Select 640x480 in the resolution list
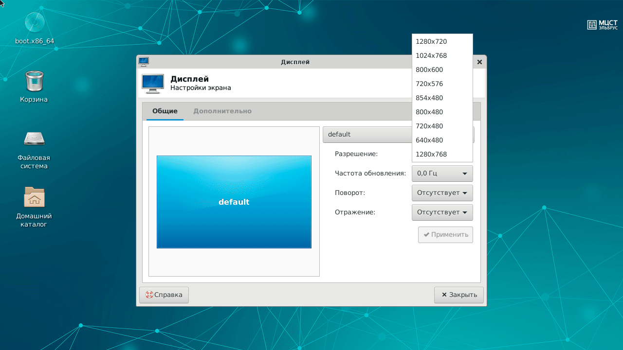 point(442,140)
